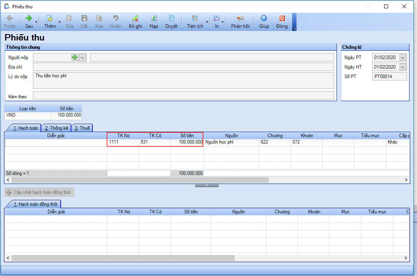Open Giúp help icon

264,19
